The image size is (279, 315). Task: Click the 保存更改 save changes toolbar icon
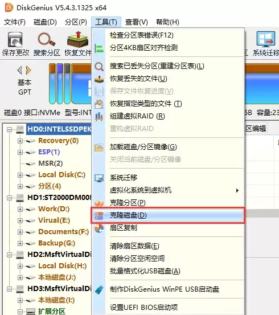[x=15, y=40]
